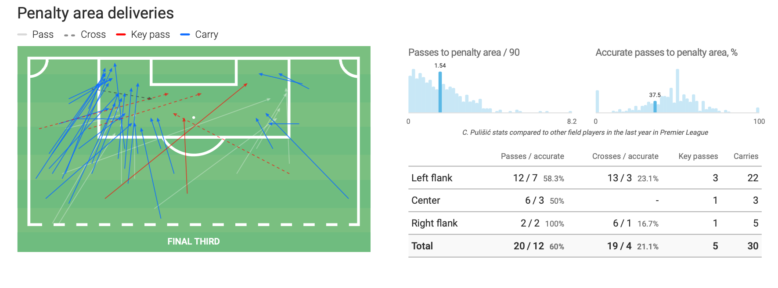The width and height of the screenshot is (778, 288).
Task: Select the "Left flank" row label
Action: click(x=432, y=178)
